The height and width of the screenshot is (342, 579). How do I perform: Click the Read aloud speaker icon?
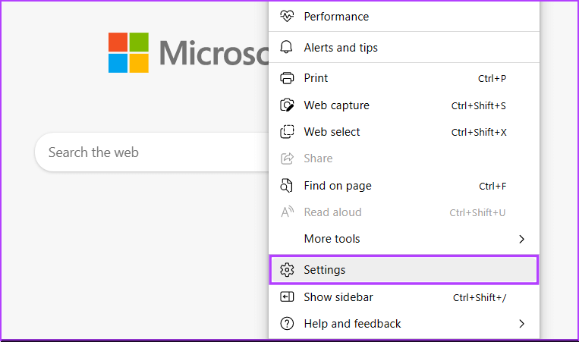(x=287, y=212)
